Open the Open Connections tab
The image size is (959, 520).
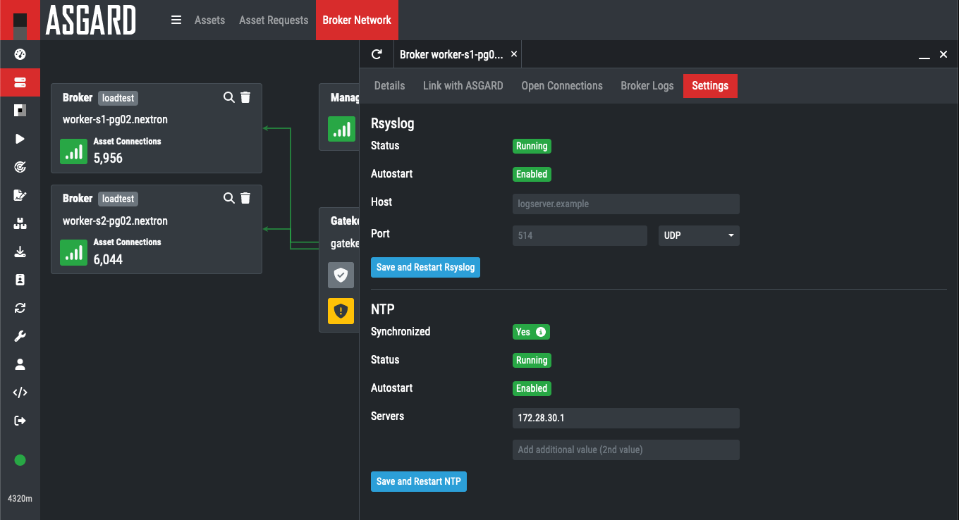[561, 86]
